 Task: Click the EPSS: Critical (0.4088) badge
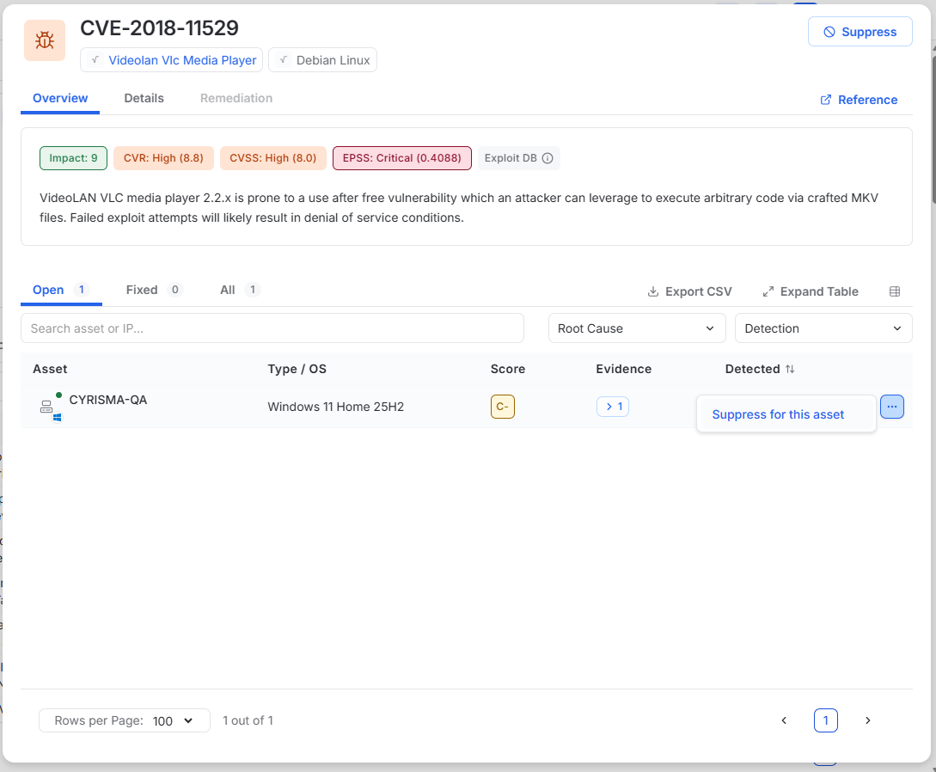click(401, 158)
